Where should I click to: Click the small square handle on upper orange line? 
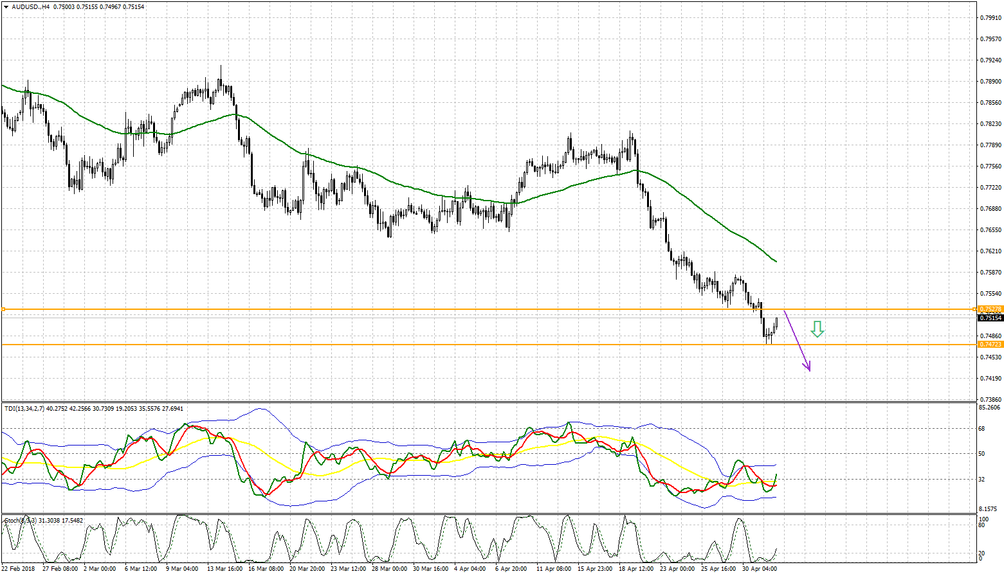pyautogui.click(x=3, y=309)
